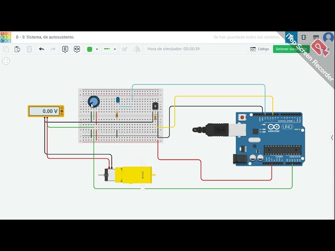Viewport: 335px width, 251px height.
Task: Click the resistor below the LED
Action: 117,115
